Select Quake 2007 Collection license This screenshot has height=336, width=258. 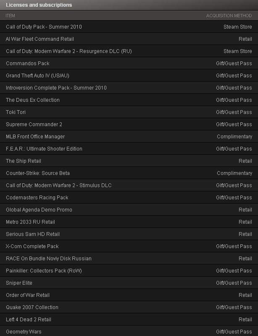pos(129,307)
